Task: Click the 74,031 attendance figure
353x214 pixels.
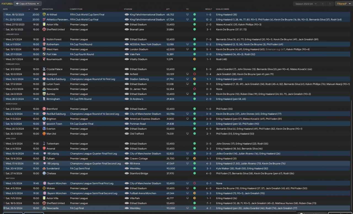Action: click(x=170, y=133)
